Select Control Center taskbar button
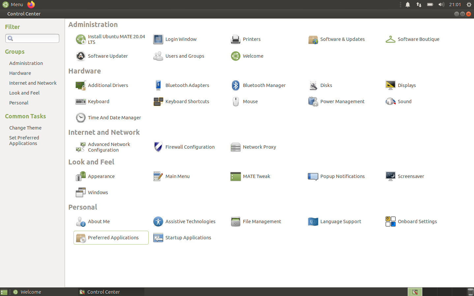Image resolution: width=474 pixels, height=296 pixels. [x=111, y=292]
